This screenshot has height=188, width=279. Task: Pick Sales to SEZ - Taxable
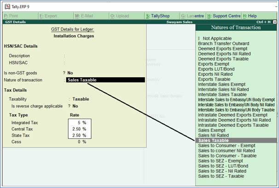pos(221,176)
